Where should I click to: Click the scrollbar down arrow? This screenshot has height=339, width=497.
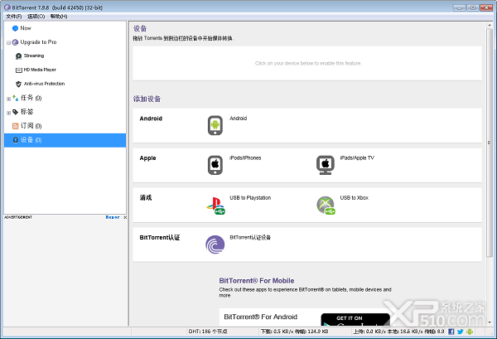click(x=489, y=322)
